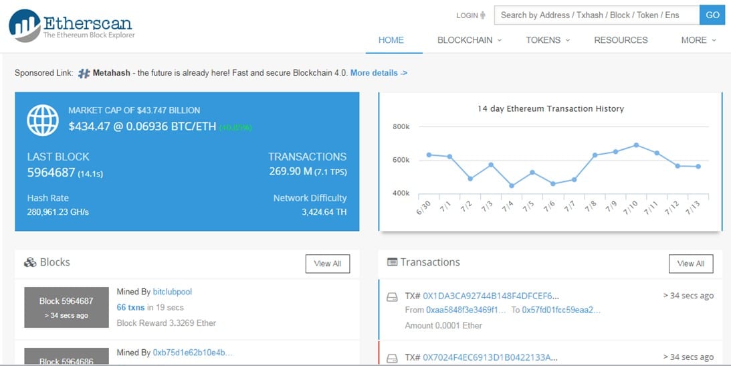Open the 66 txns link
The image size is (731, 366).
(x=130, y=308)
